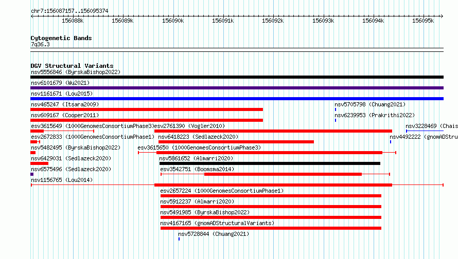Viewport: 458px width, 259px height.
Task: Select nsv6575496 (Sedlazeck2020) label
Action: [71, 169]
